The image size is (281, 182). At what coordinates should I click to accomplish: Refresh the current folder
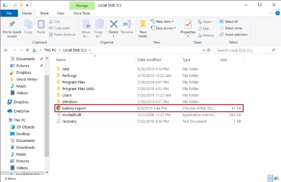coord(209,50)
